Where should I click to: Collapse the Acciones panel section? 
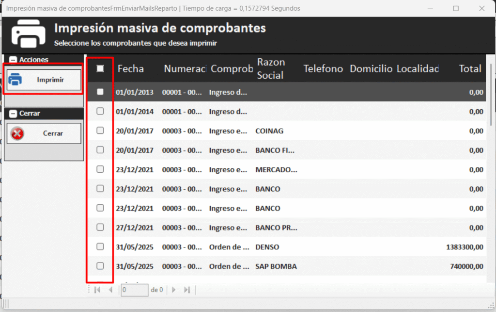[x=13, y=60]
